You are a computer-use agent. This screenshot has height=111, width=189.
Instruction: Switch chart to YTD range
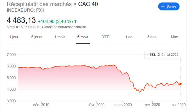[x=106, y=37]
